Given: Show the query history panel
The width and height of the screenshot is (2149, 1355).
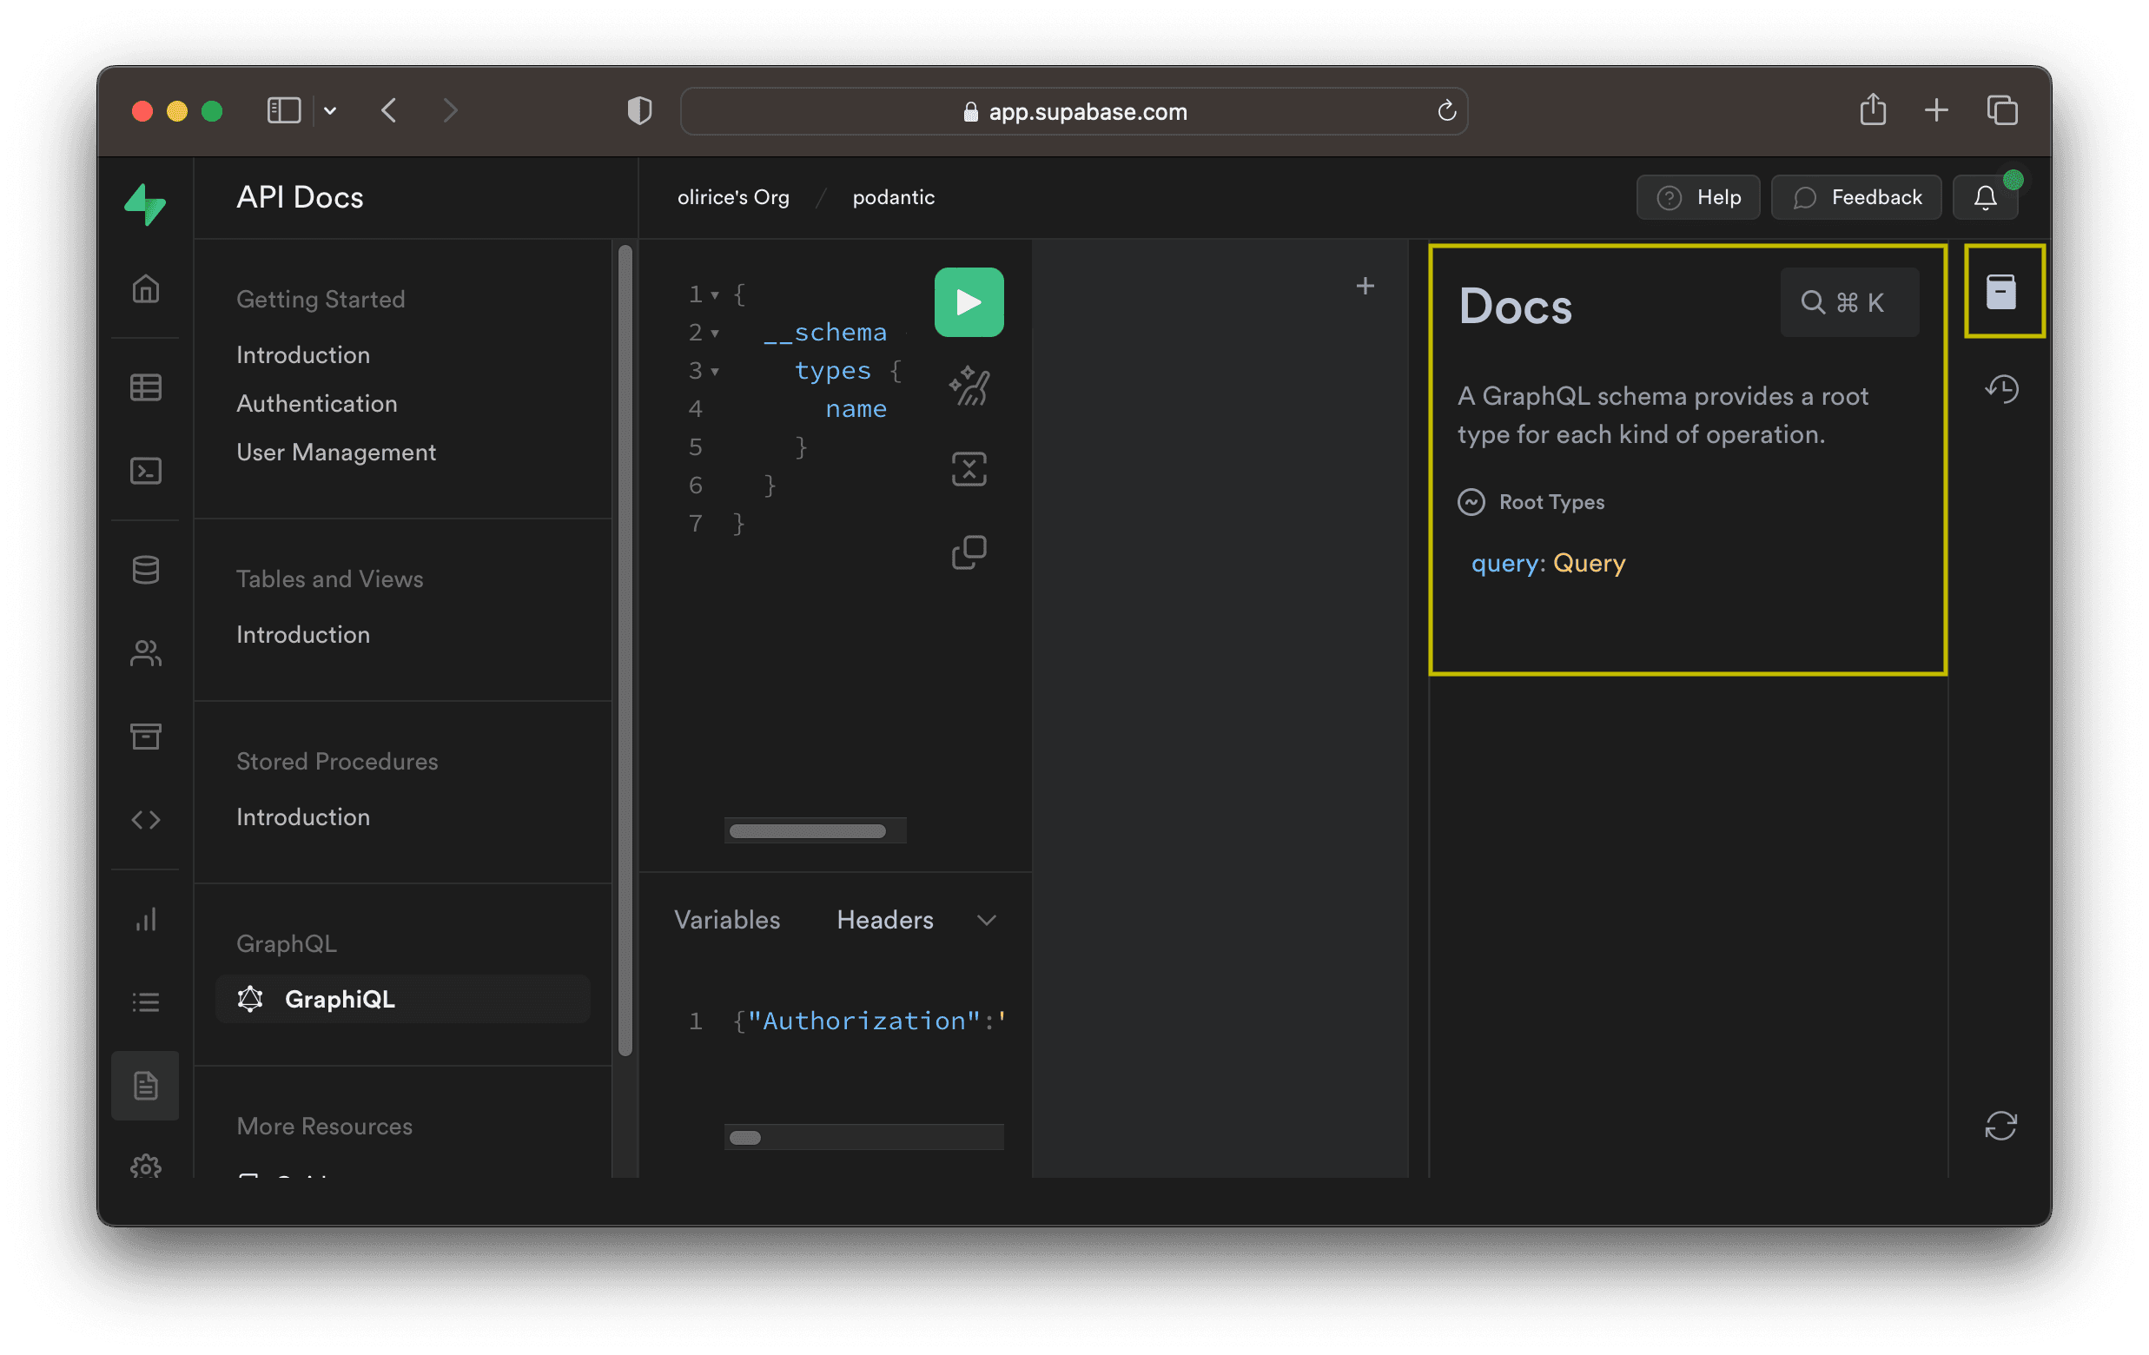Looking at the screenshot, I should point(2000,389).
